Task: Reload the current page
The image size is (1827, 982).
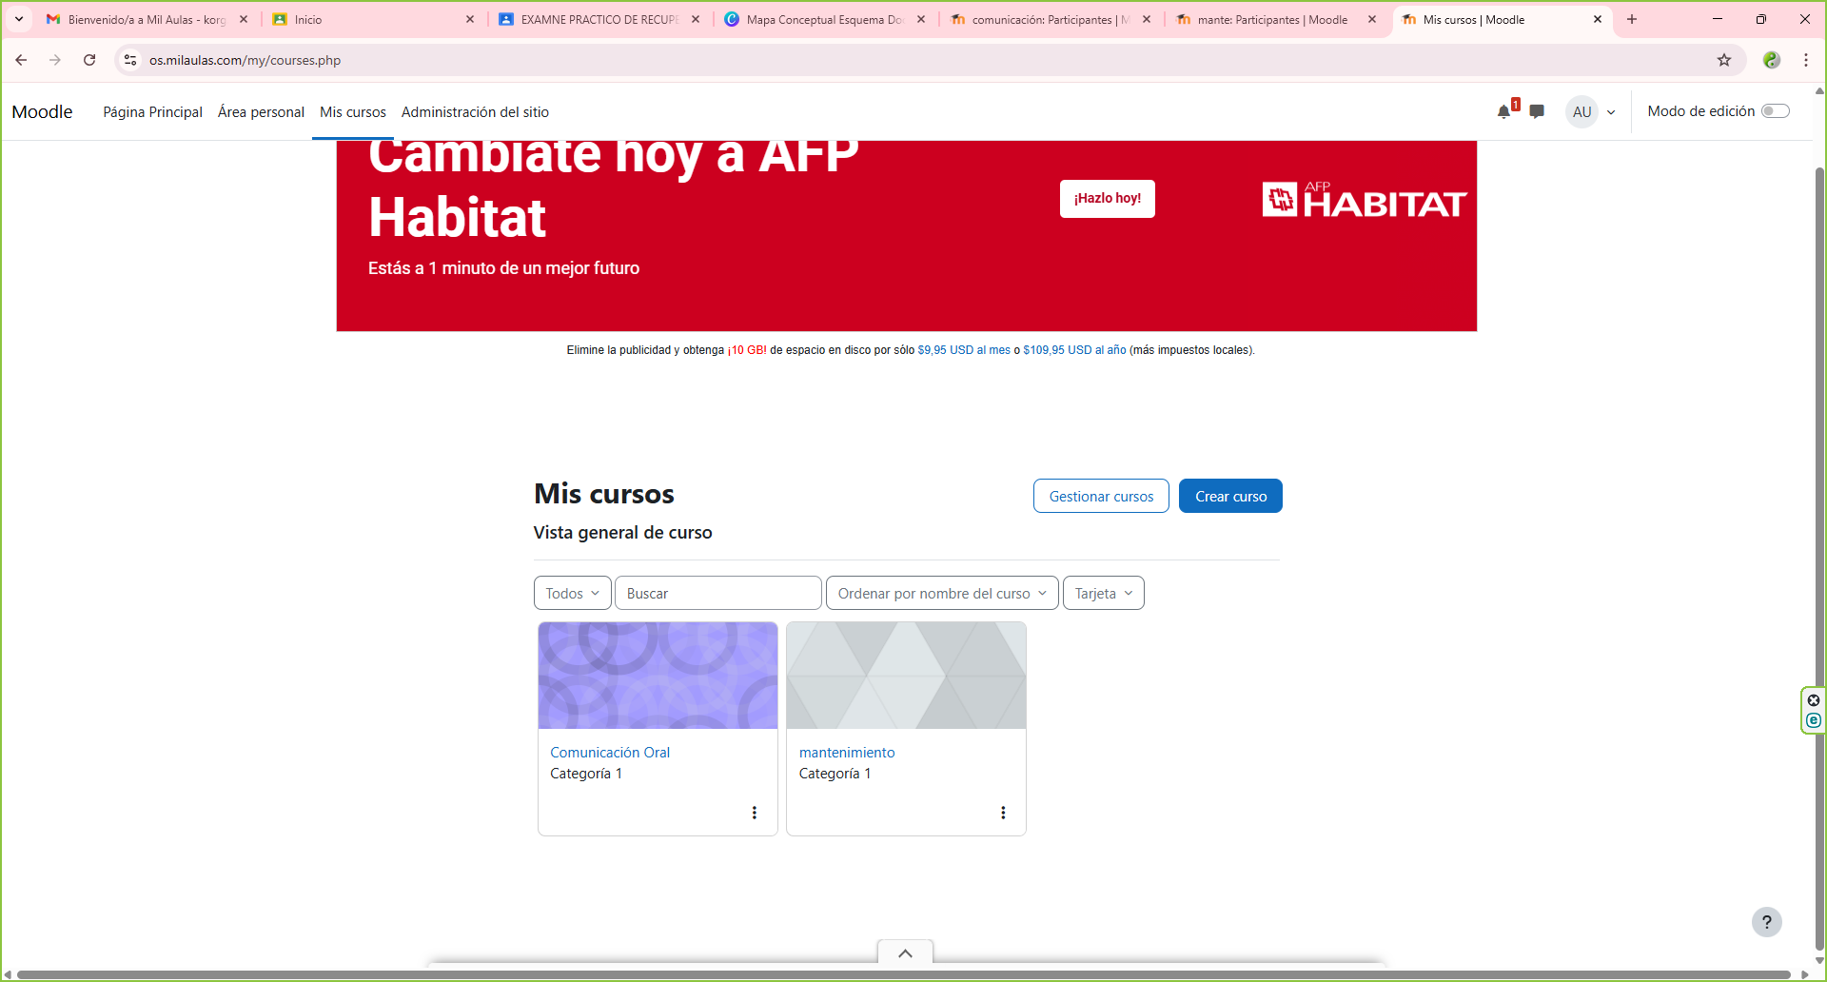Action: click(x=89, y=60)
